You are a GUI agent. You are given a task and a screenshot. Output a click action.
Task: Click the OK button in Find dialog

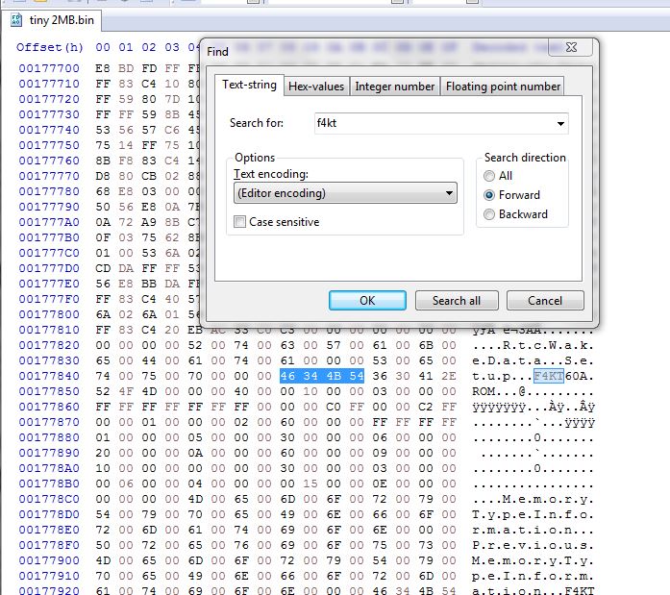367,301
